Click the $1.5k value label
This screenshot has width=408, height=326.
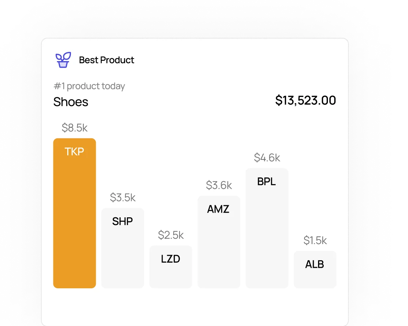(x=315, y=240)
